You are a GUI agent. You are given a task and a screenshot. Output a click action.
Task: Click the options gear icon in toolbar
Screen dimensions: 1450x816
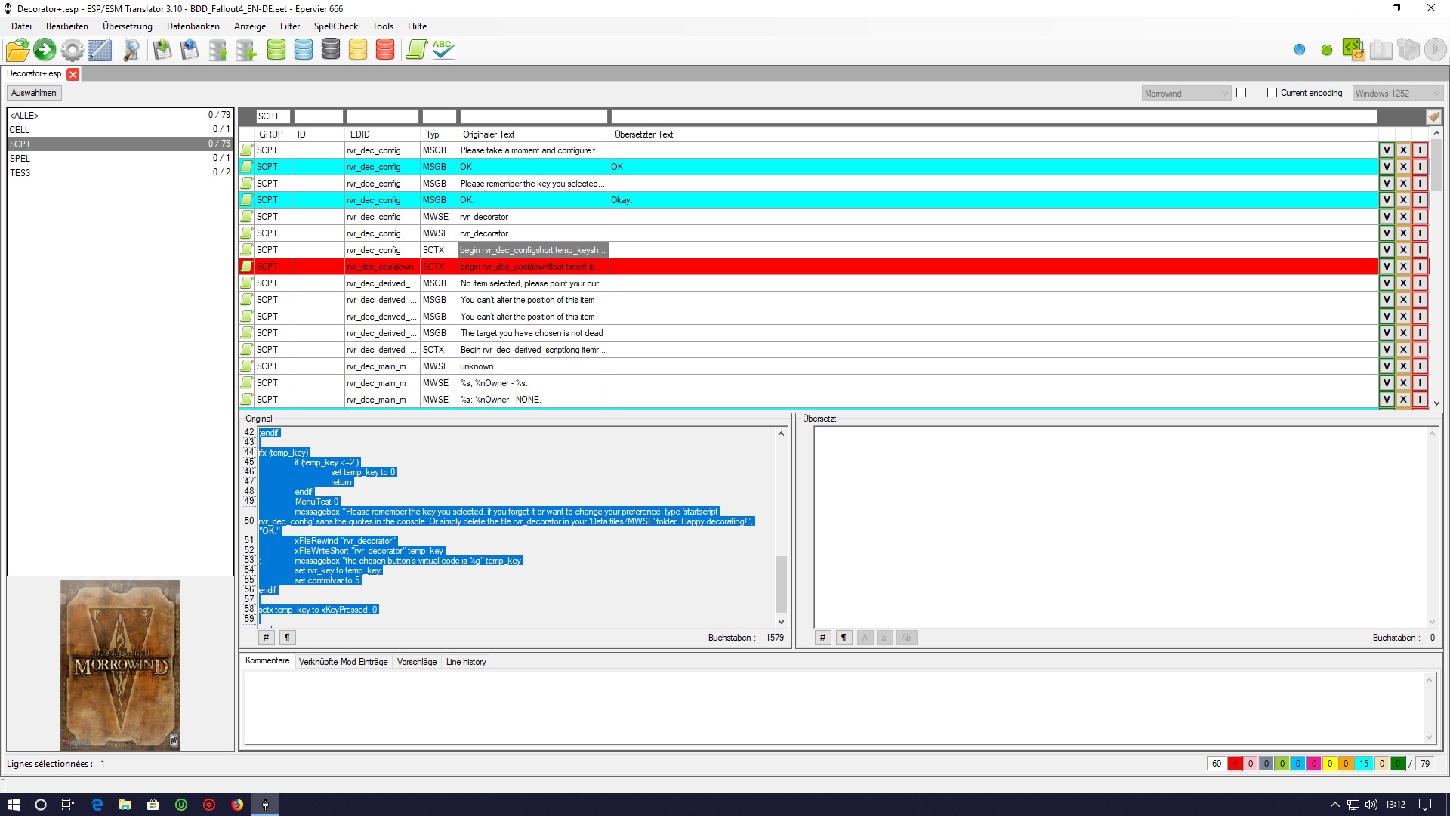tap(72, 50)
